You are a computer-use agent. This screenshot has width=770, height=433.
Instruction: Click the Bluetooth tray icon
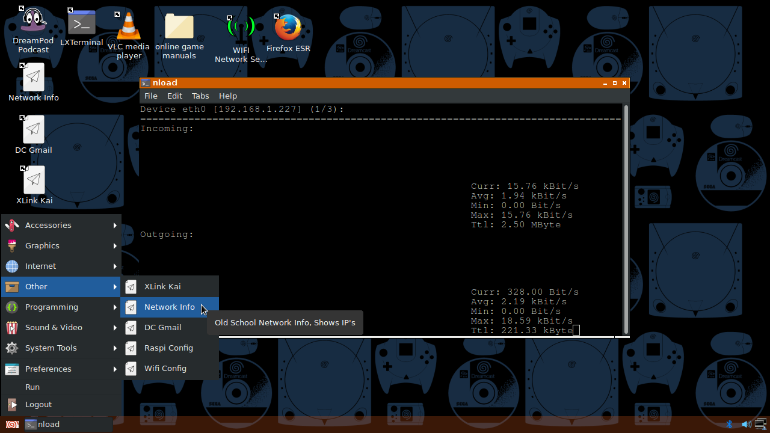click(729, 424)
